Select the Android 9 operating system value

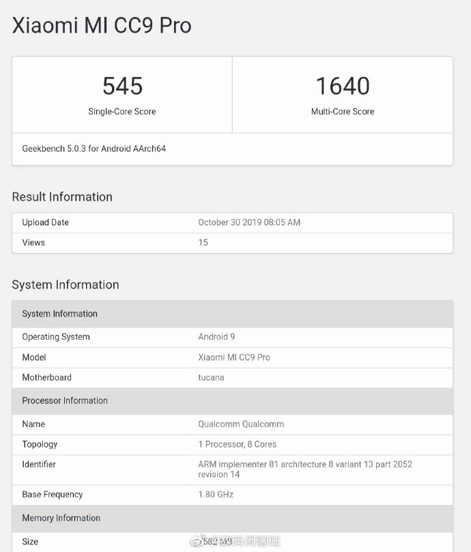[216, 337]
